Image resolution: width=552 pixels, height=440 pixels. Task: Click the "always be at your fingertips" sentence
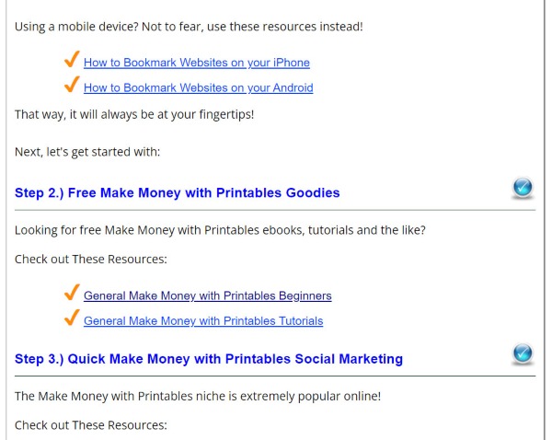(134, 115)
